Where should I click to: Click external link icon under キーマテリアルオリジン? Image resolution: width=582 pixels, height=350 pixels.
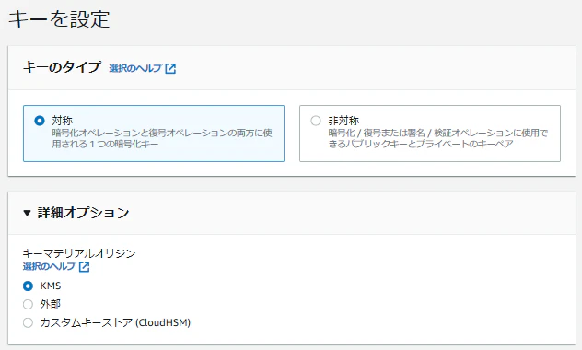(x=84, y=267)
